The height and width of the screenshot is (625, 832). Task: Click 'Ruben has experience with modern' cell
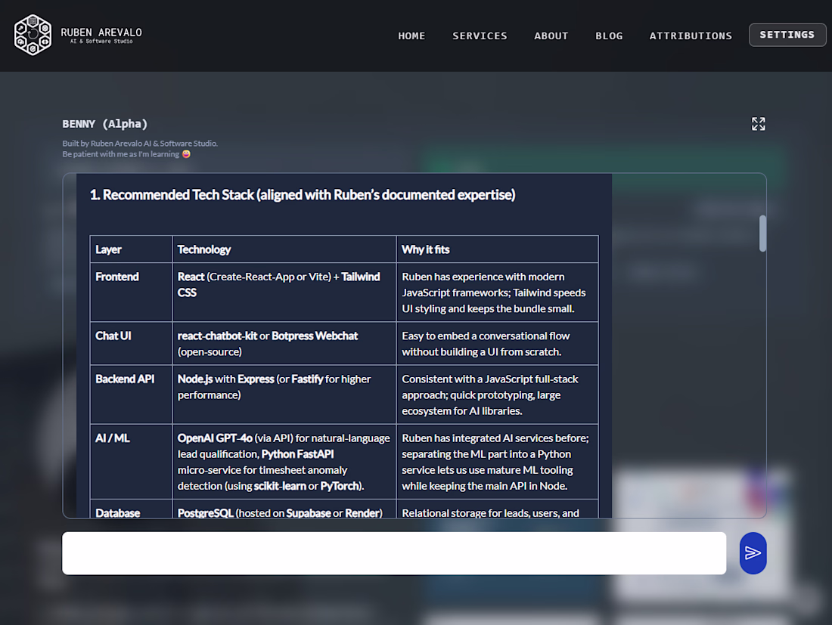(x=497, y=292)
